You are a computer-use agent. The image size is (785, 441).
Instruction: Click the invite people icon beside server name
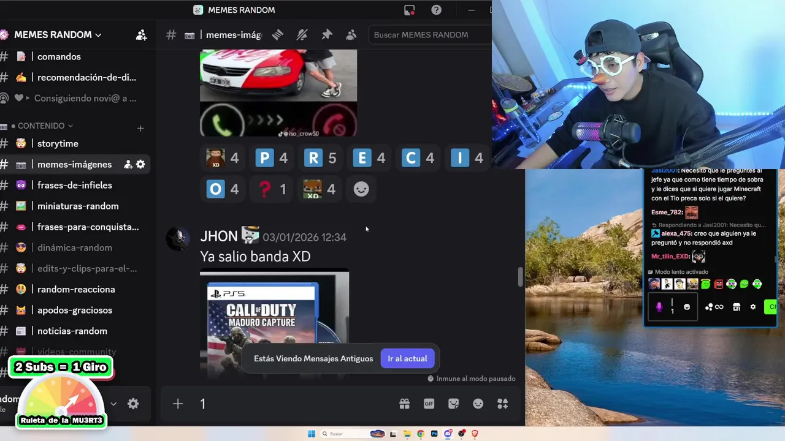point(141,35)
